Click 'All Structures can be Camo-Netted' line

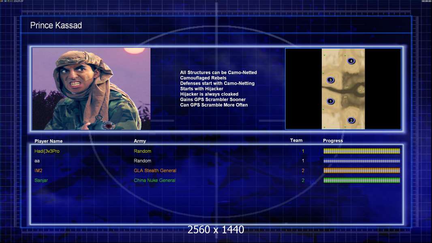[x=218, y=72]
